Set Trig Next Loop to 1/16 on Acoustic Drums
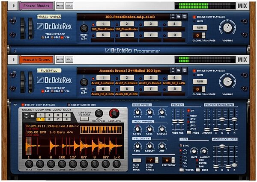 (62, 91)
